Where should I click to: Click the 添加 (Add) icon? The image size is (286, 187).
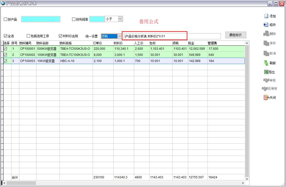point(266,16)
